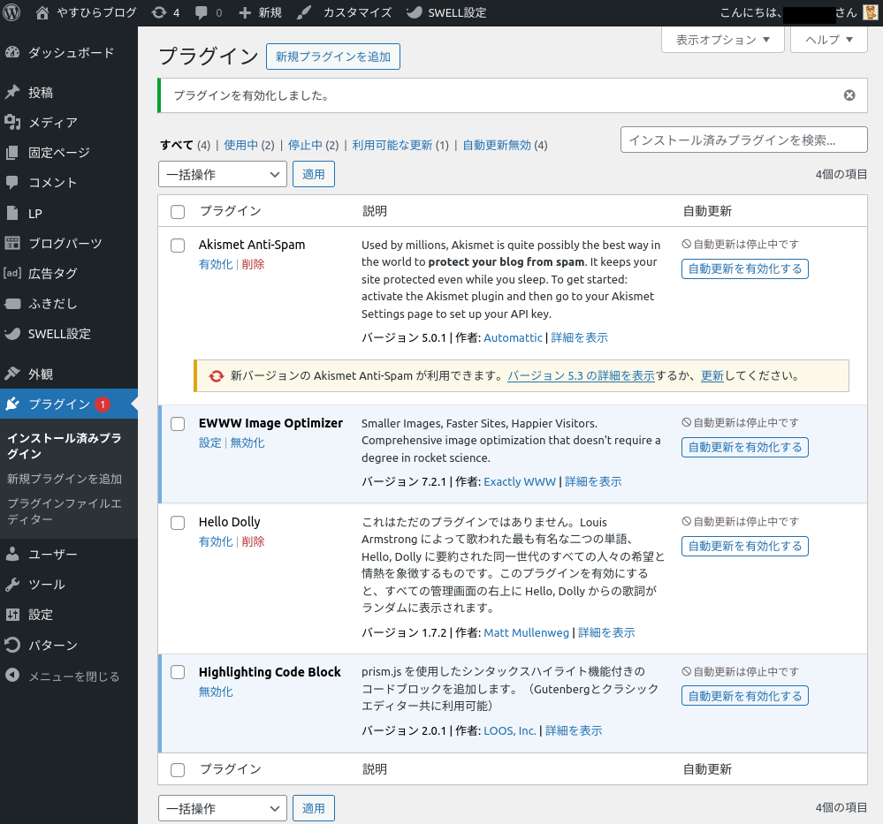Open the メディア menu in sidebar
Viewport: 883px width, 824px height.
click(53, 123)
